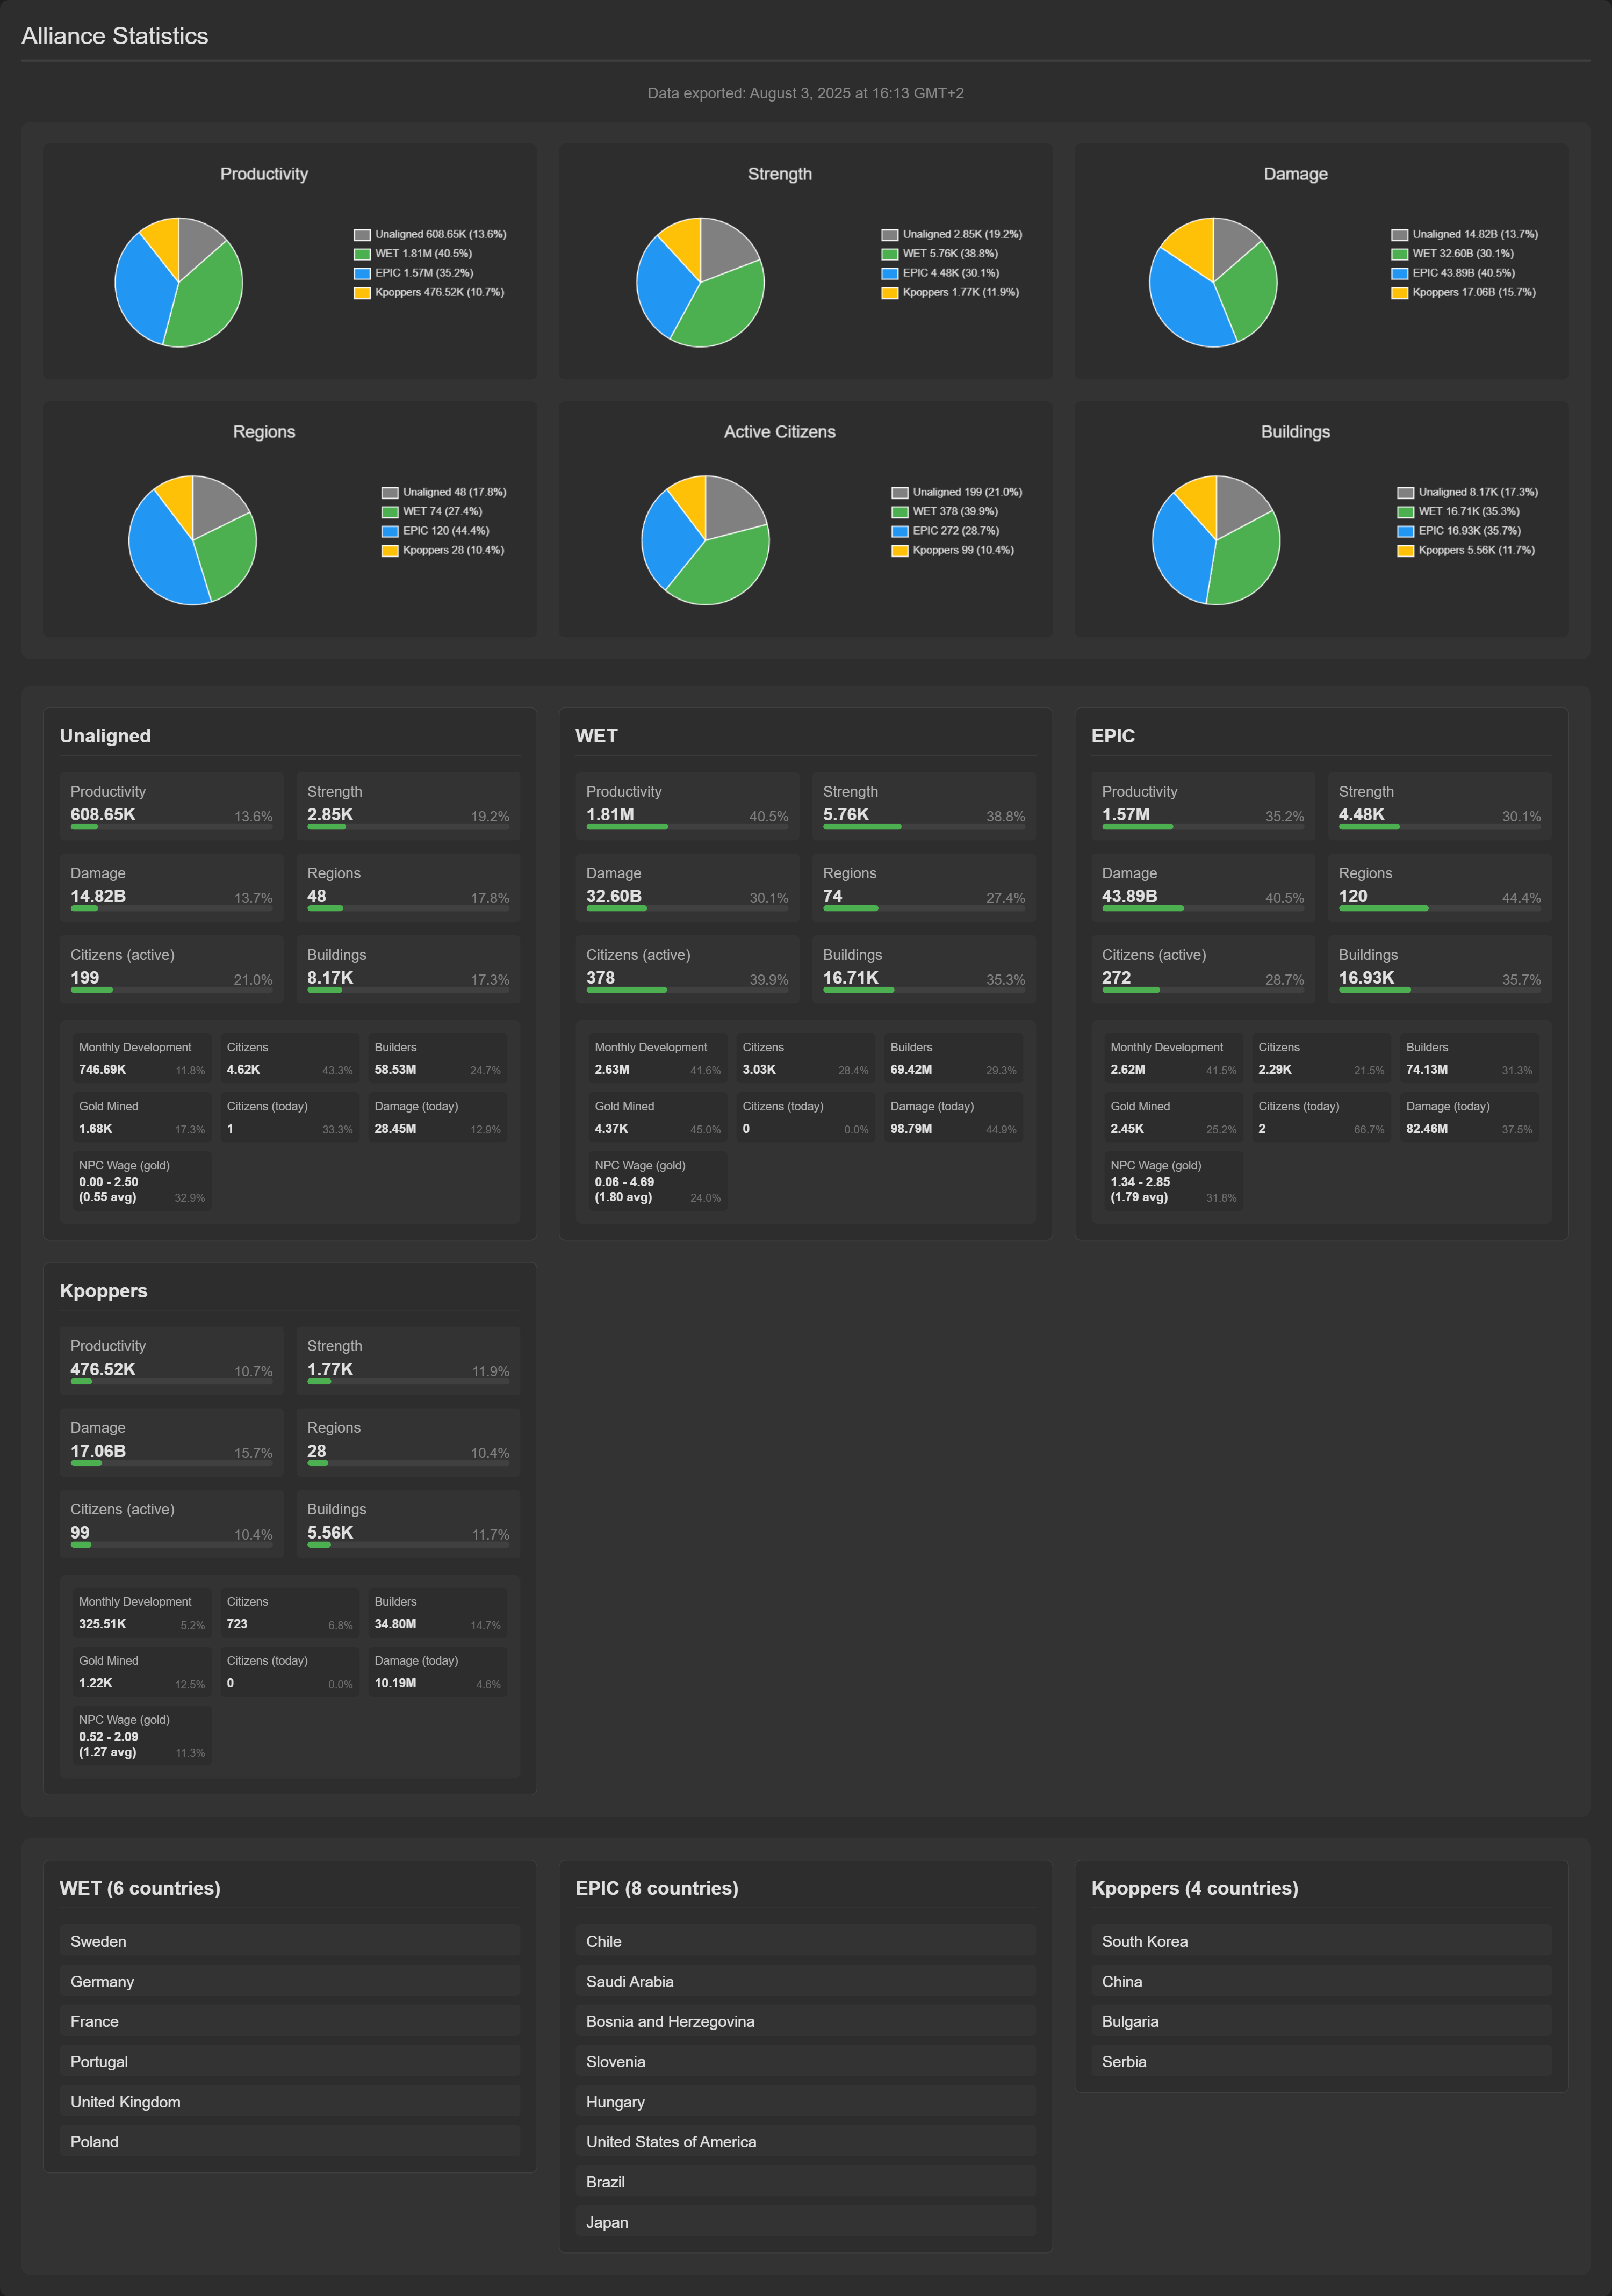
Task: Select Bosnia and Herzegovina row
Action: (x=806, y=2021)
